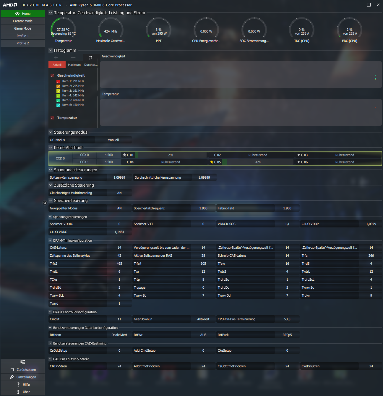Screen dimensions: 383x396
Task: Collapse the DRAM-Controllerkonfiguration subsection
Action: coord(50,312)
